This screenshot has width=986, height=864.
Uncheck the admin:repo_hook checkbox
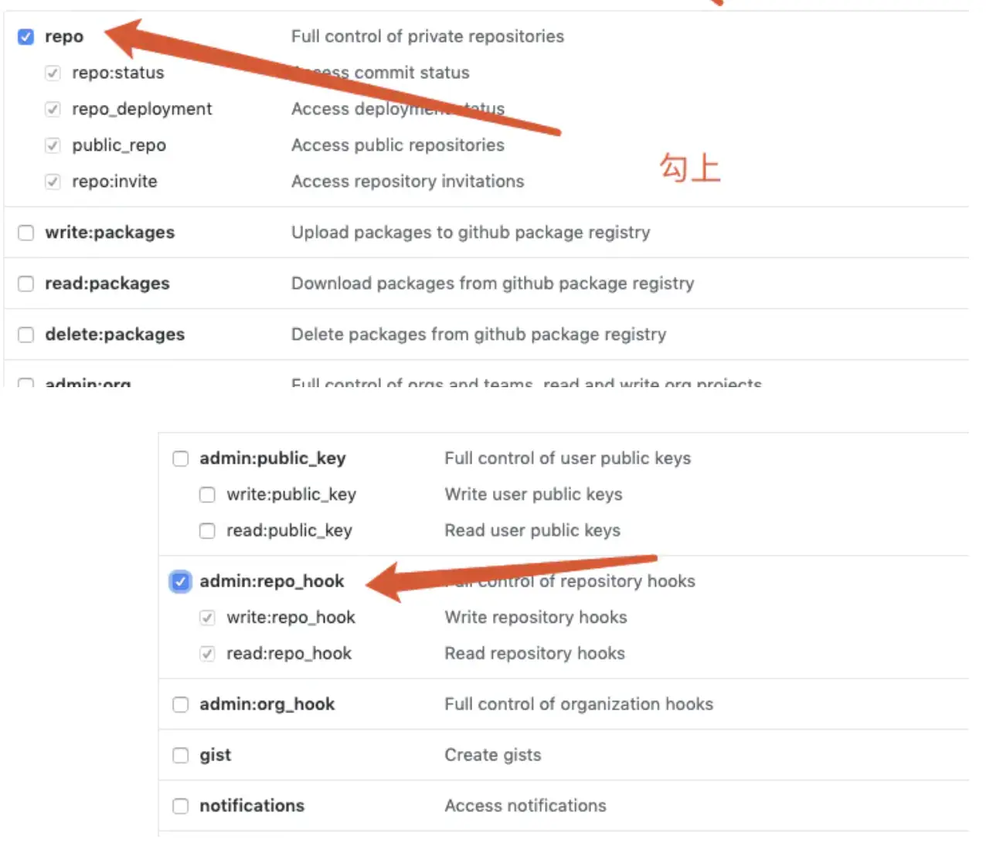[x=181, y=582]
